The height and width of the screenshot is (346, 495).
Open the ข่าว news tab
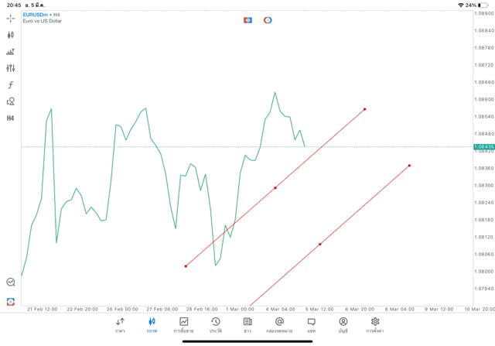tap(247, 325)
